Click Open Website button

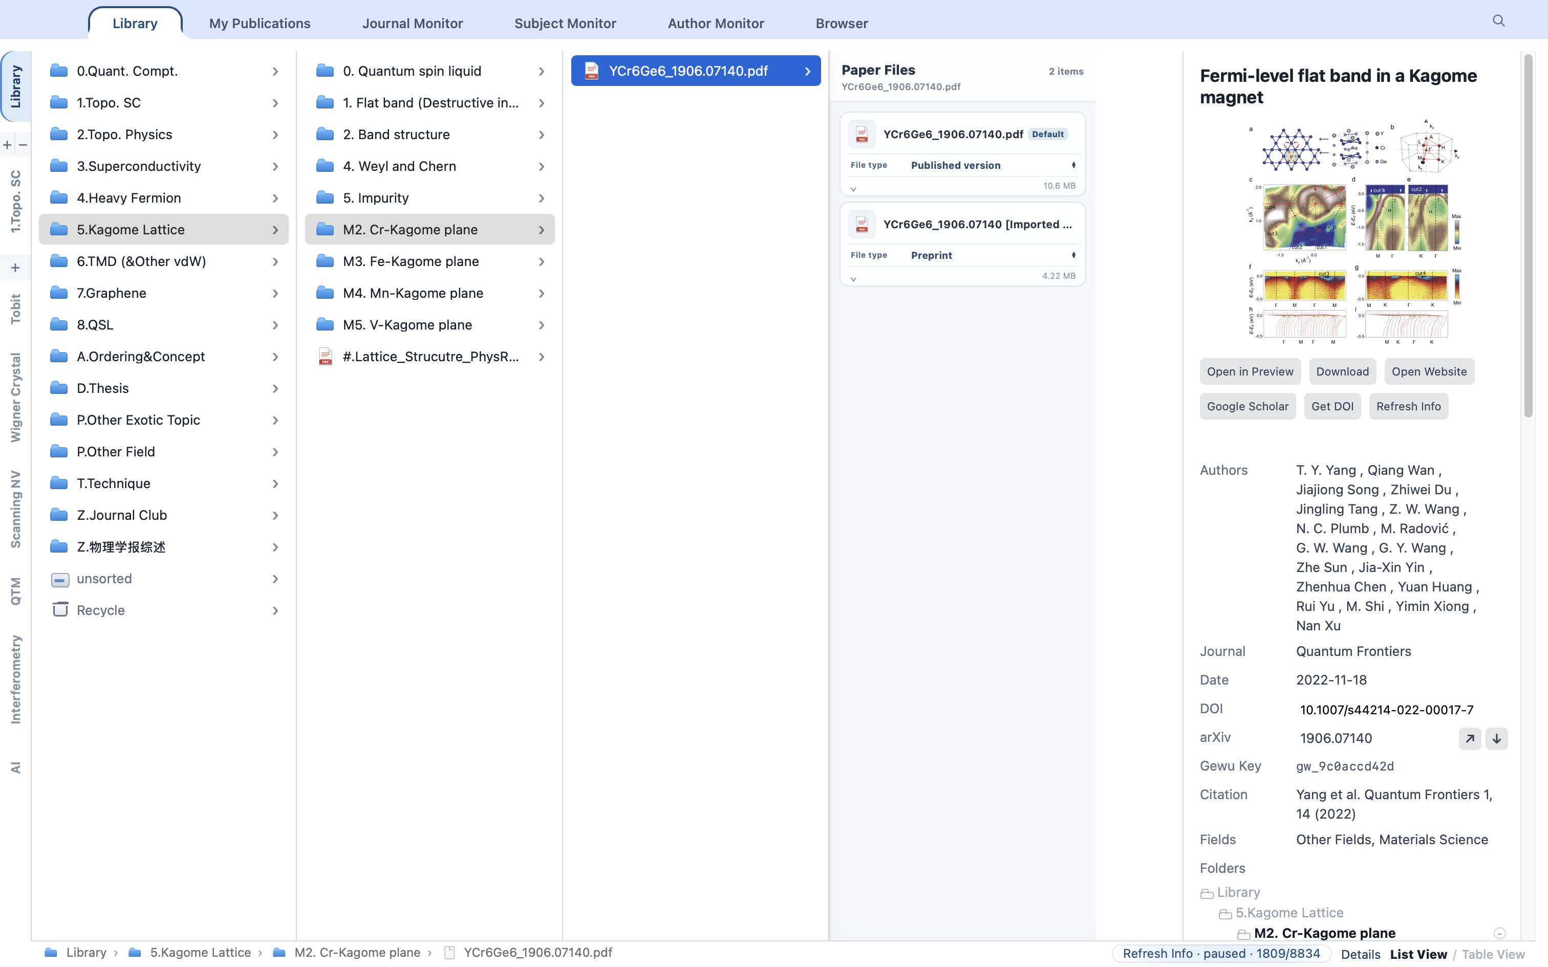click(x=1429, y=371)
